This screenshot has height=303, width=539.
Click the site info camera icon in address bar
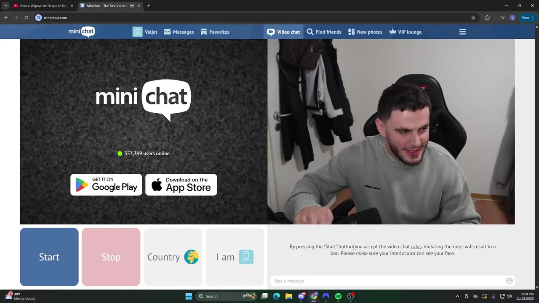(38, 18)
